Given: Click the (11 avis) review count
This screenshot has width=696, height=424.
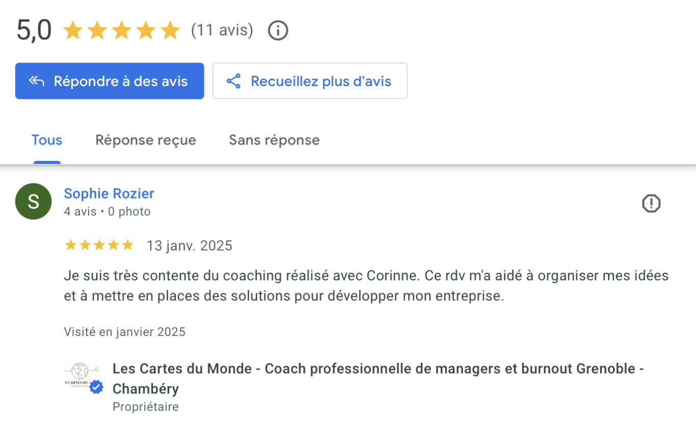Looking at the screenshot, I should (222, 30).
